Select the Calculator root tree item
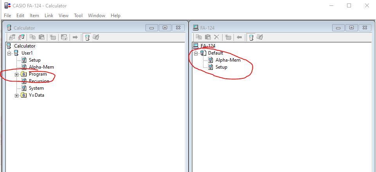This screenshot has height=172, width=376. pos(25,46)
